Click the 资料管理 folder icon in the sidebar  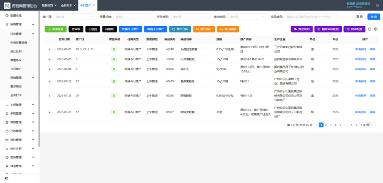click(x=7, y=140)
